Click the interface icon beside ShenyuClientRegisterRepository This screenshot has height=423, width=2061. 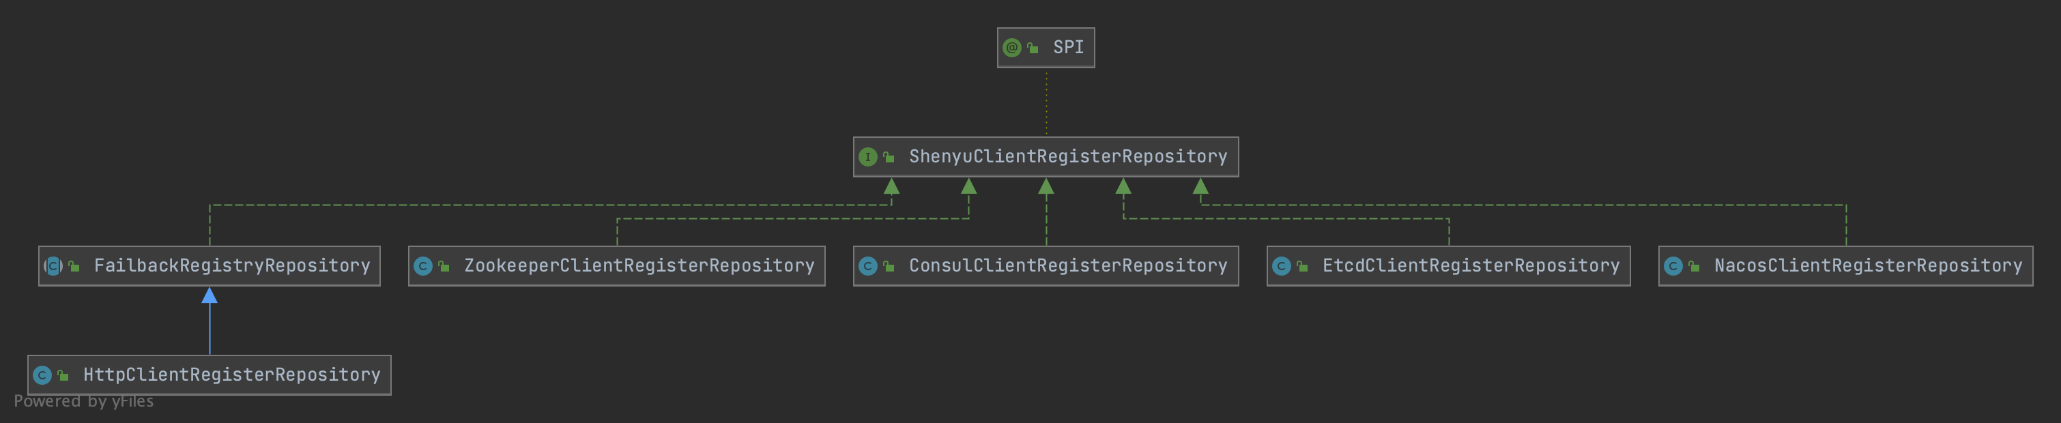click(867, 157)
